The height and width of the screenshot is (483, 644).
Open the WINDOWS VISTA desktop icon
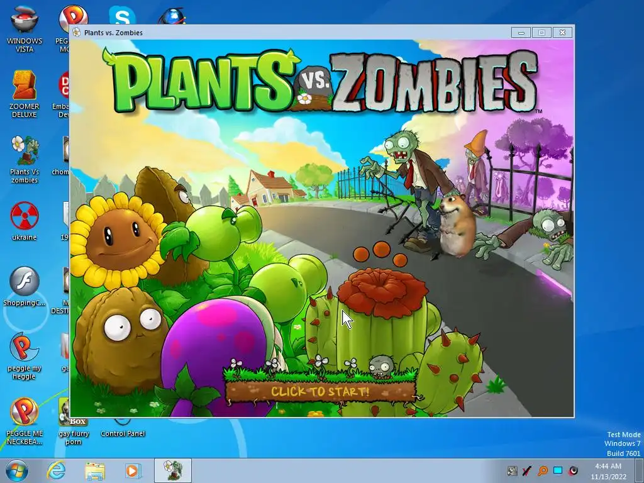tap(25, 29)
